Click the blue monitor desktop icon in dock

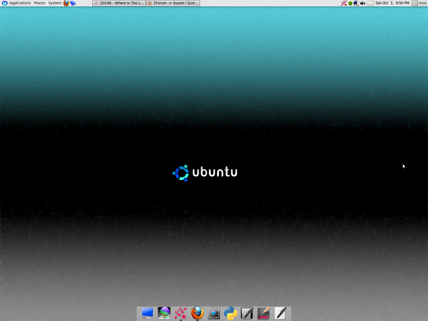point(148,313)
